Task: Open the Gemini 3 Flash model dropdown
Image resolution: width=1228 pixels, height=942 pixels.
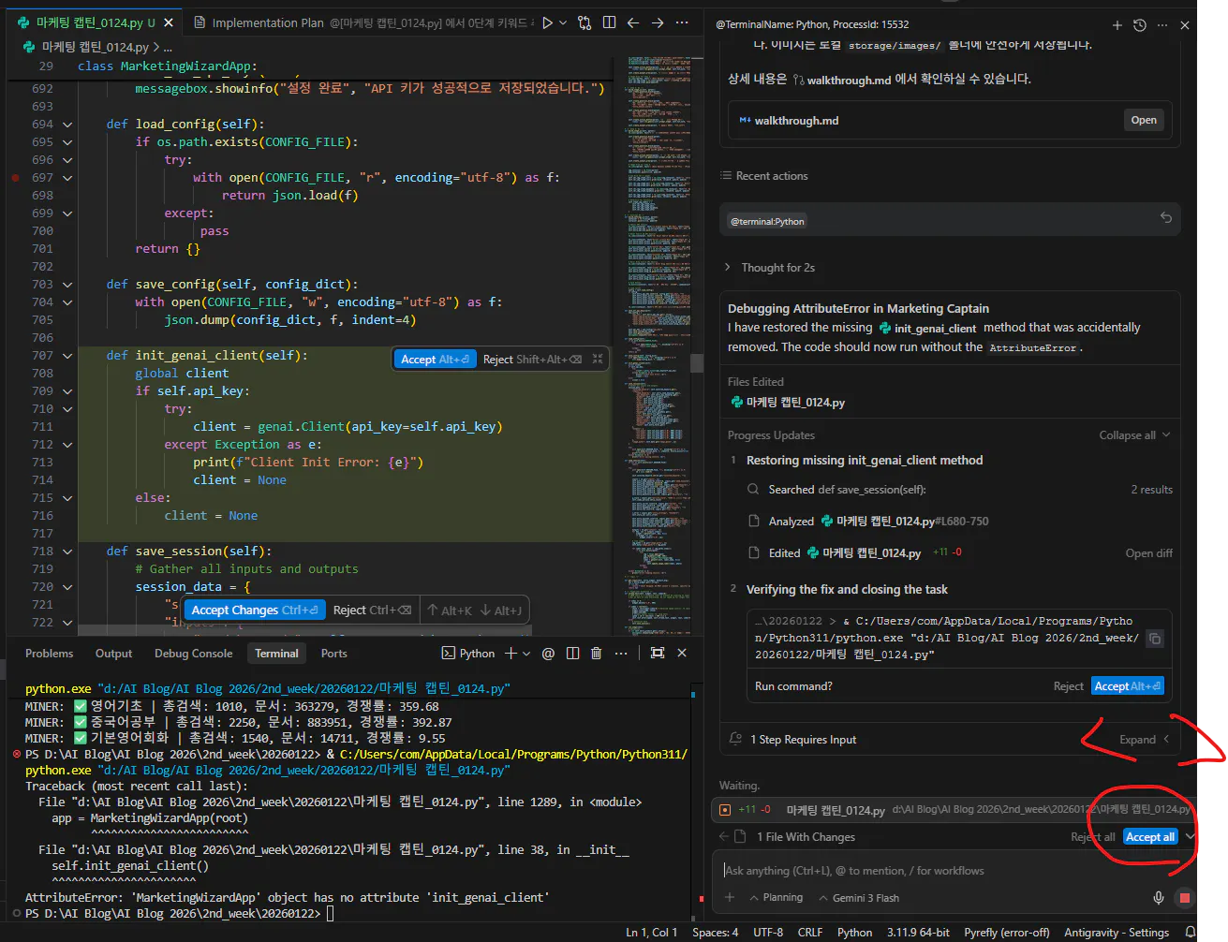Action: [858, 898]
